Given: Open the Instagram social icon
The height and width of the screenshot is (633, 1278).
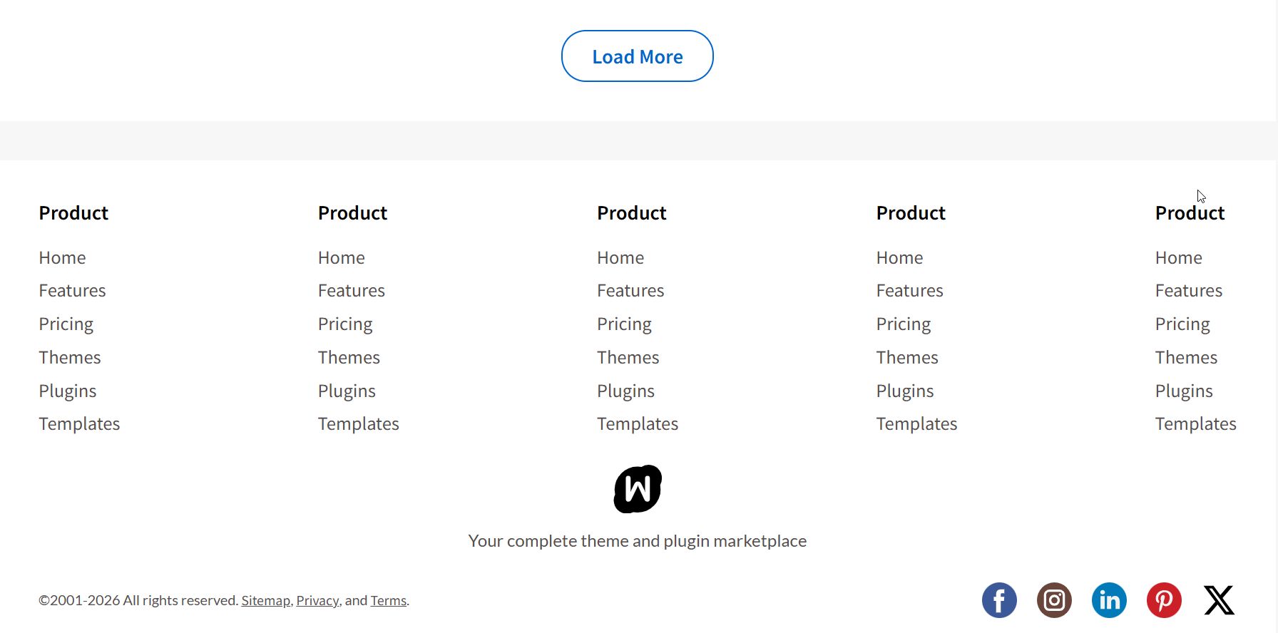Looking at the screenshot, I should [x=1054, y=600].
